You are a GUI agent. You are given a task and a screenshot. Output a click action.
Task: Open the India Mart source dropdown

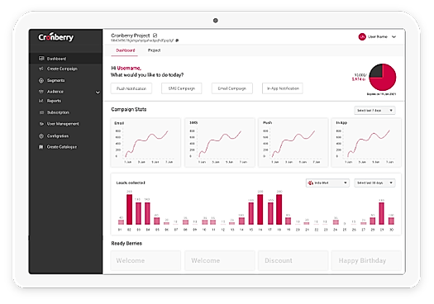(x=327, y=183)
